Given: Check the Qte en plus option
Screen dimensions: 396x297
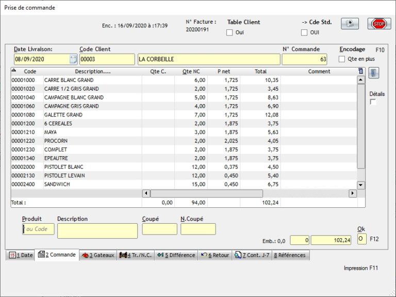Looking at the screenshot, I should coord(342,59).
